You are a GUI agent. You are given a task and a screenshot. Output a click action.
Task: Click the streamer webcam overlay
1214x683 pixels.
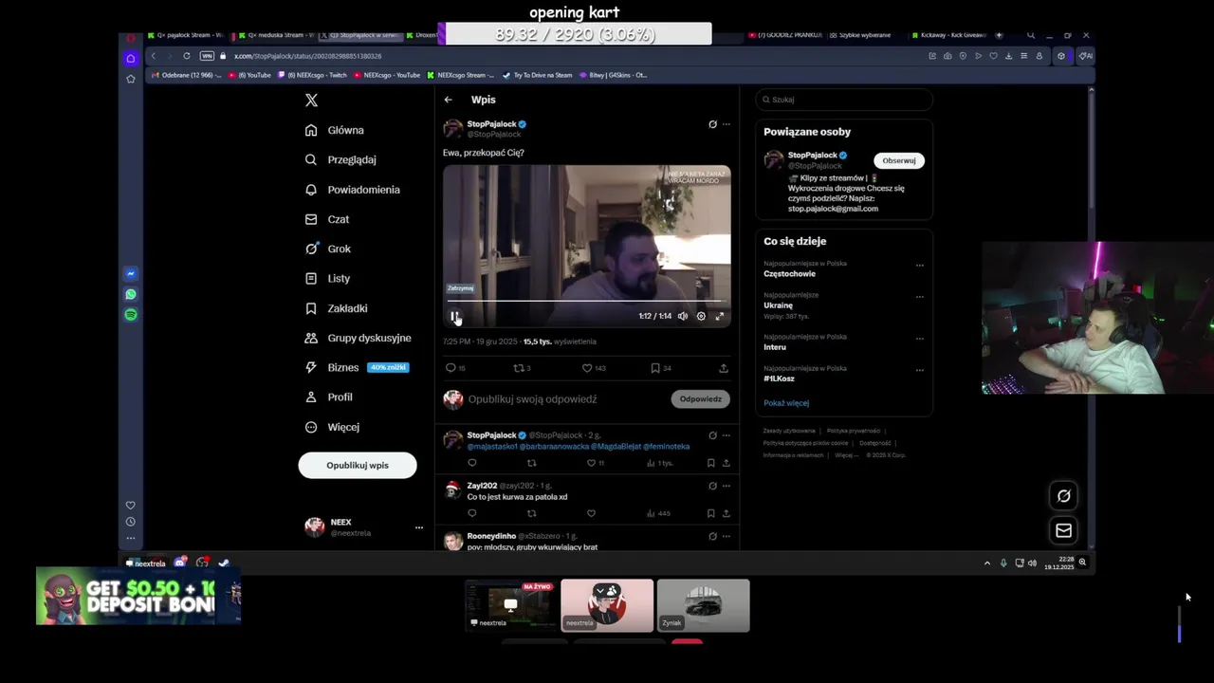point(1097,318)
